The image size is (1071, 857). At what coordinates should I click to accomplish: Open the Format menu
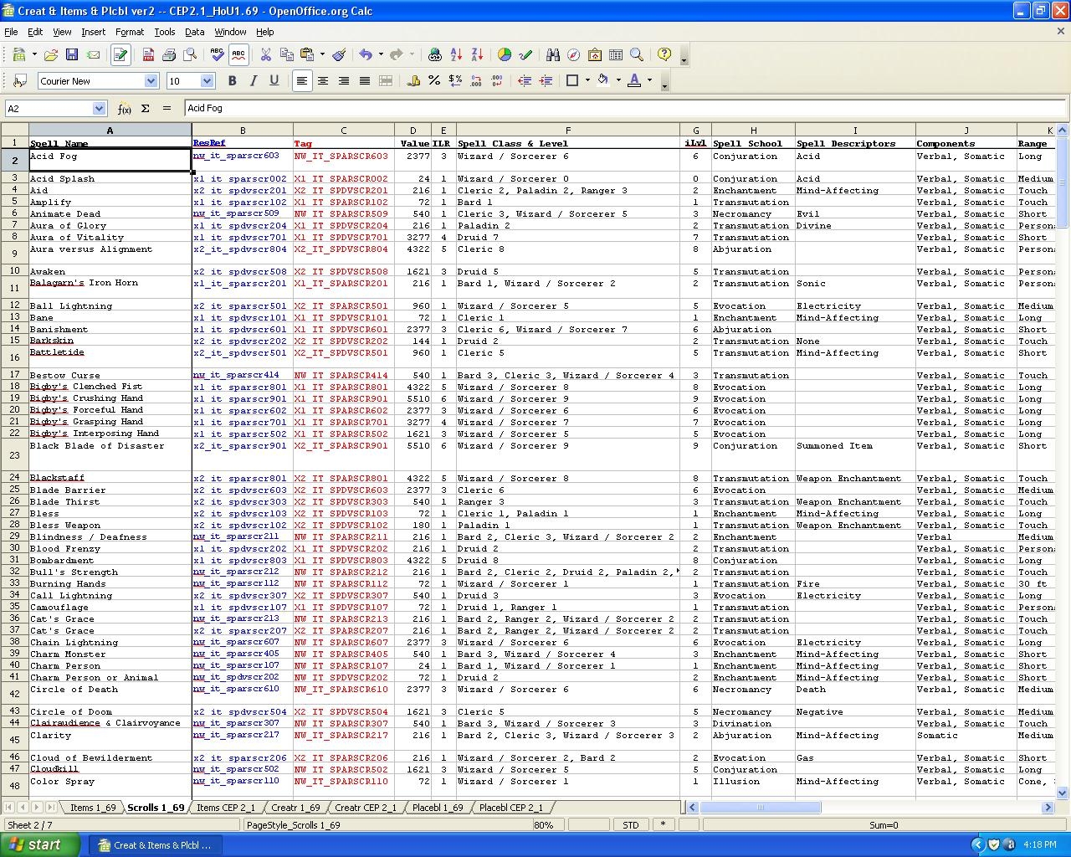(x=130, y=32)
